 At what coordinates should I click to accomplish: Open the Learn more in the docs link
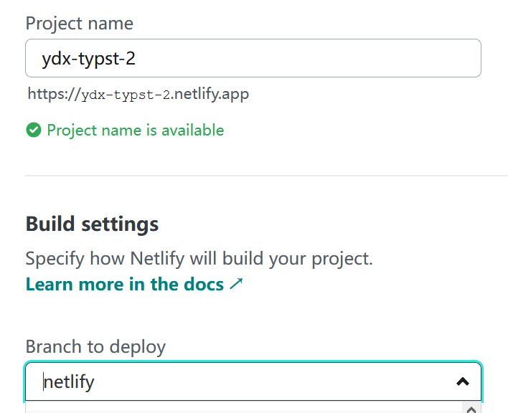134,284
